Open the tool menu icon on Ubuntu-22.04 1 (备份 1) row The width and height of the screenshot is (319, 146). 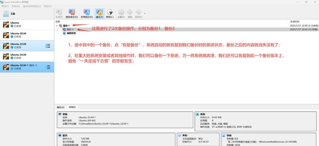pyautogui.click(x=48, y=67)
